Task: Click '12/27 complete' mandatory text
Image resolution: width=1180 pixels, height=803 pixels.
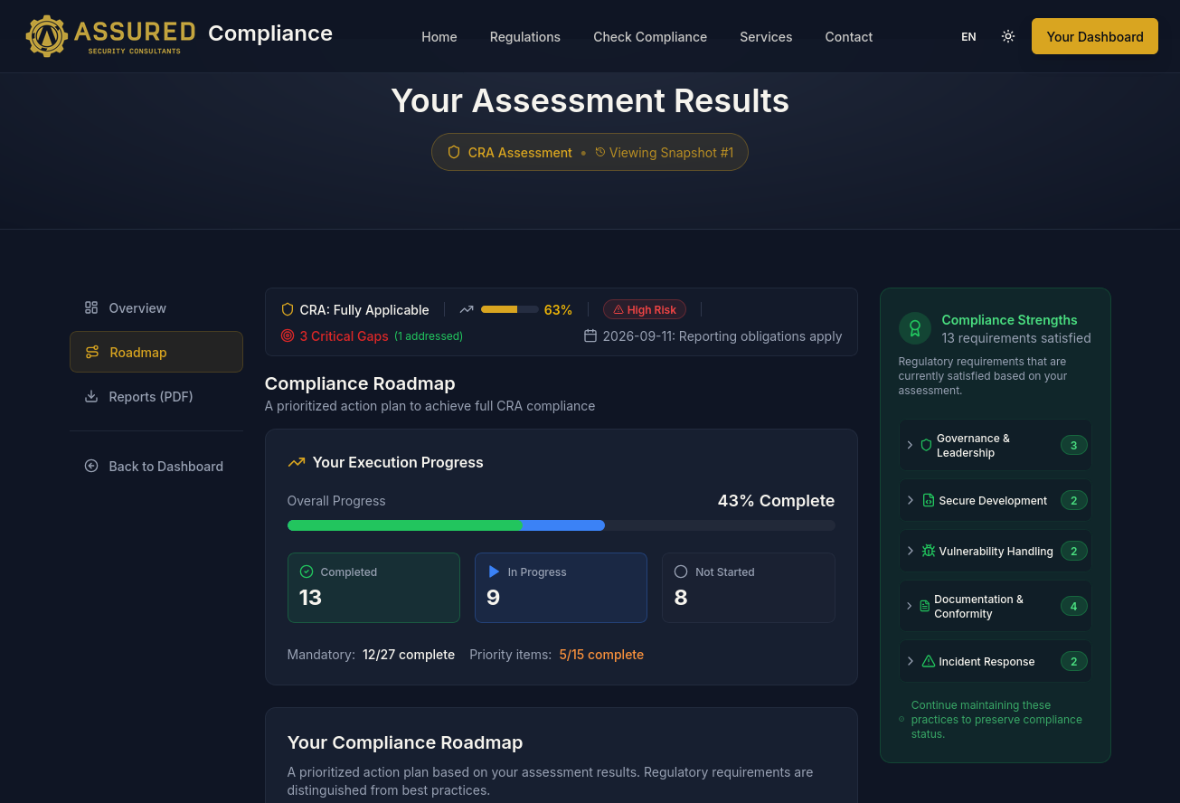Action: (409, 655)
